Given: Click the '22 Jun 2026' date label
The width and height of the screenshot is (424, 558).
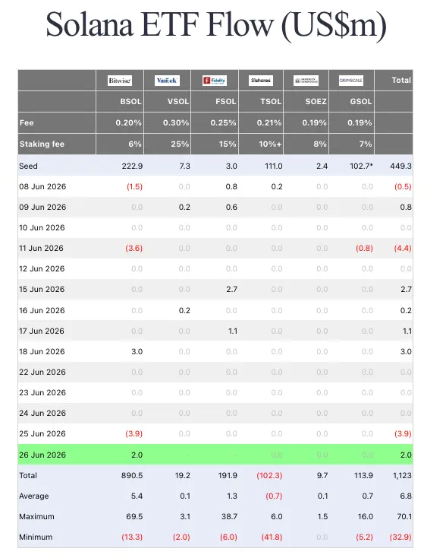Looking at the screenshot, I should tap(42, 373).
